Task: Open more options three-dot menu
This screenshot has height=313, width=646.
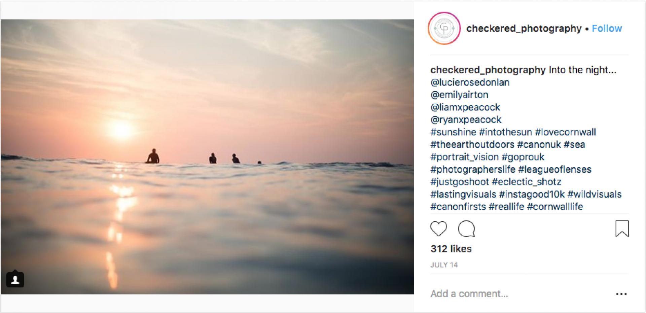Action: (621, 294)
